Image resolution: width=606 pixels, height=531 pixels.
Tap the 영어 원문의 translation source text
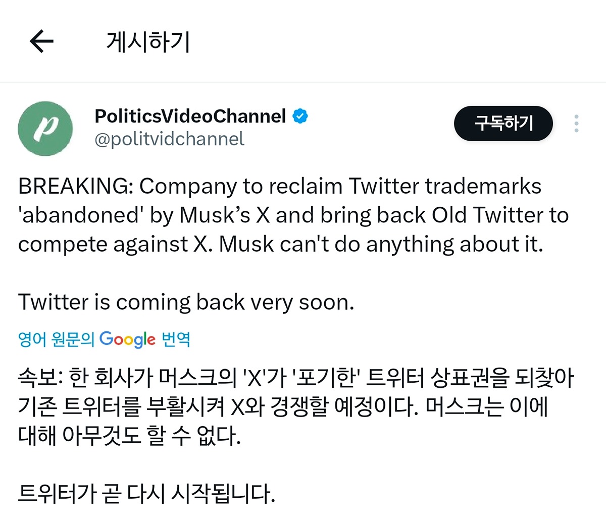[56, 339]
